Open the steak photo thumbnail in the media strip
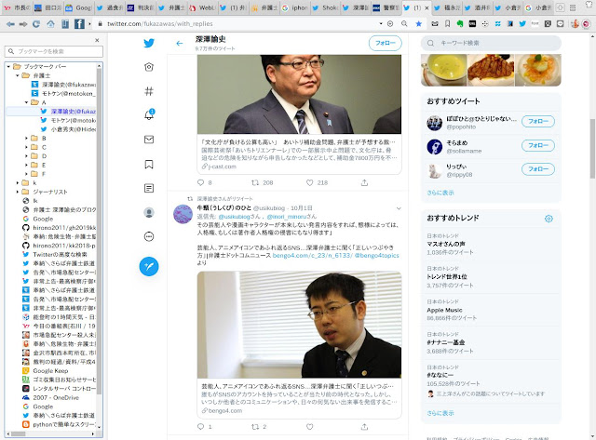The image size is (596, 440). point(491,70)
